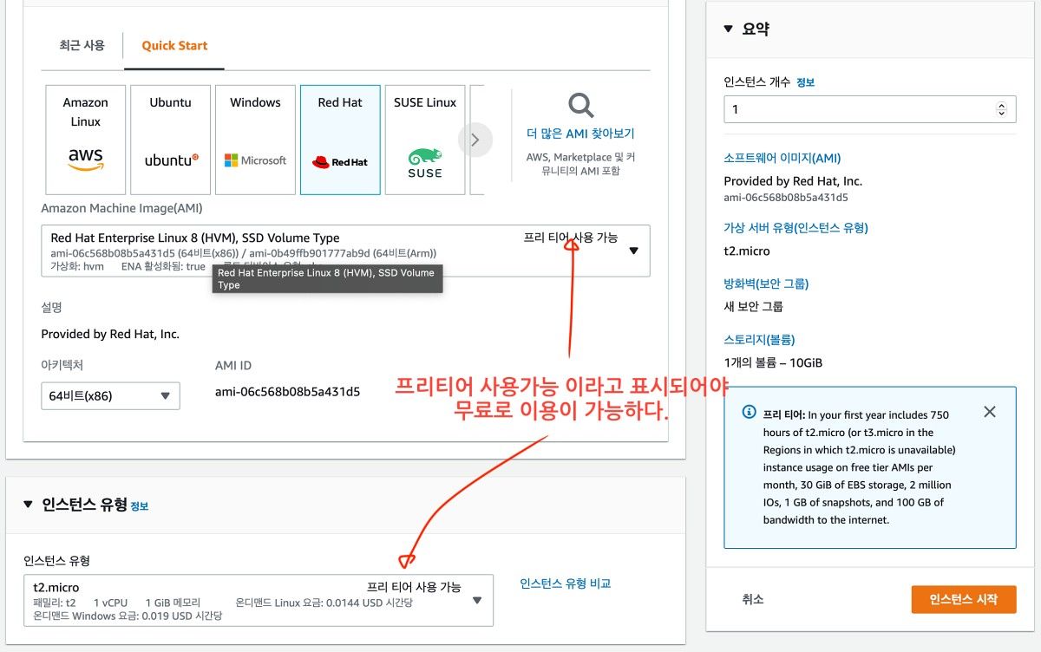This screenshot has width=1041, height=652.
Task: Choose the Ubuntu AMI tile
Action: (x=170, y=140)
